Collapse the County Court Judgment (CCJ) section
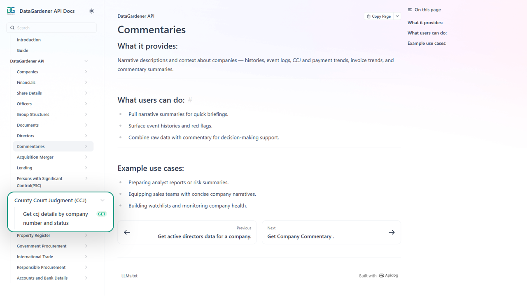The height and width of the screenshot is (296, 527). pos(103,201)
